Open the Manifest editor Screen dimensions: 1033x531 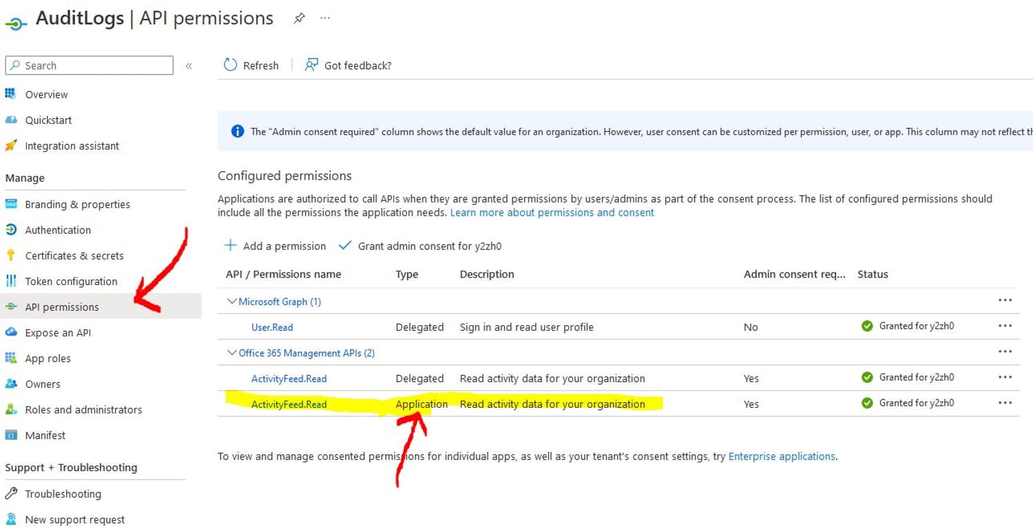click(45, 435)
